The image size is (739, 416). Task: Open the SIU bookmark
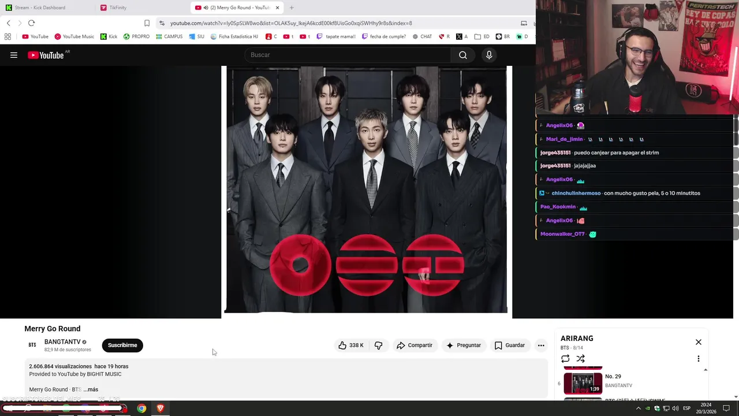tap(197, 36)
